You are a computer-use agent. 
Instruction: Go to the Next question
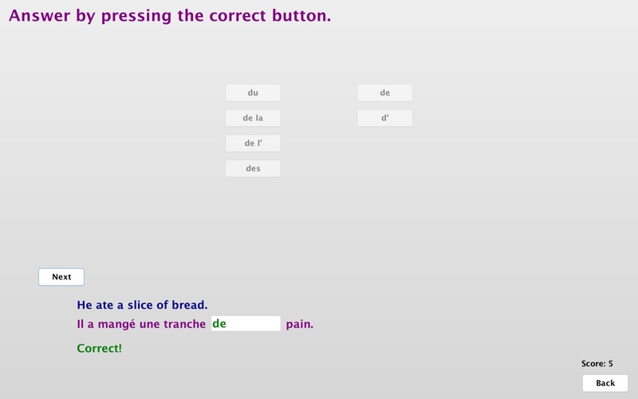coord(61,277)
